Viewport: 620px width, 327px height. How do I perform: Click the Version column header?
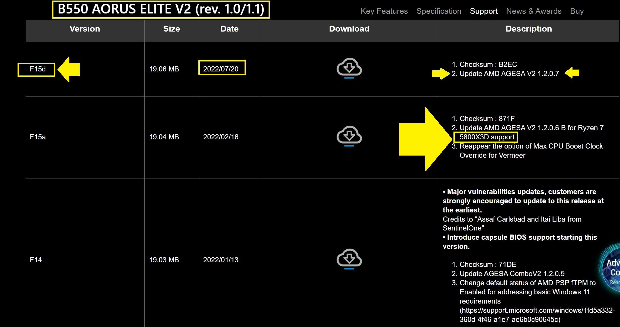(x=85, y=29)
